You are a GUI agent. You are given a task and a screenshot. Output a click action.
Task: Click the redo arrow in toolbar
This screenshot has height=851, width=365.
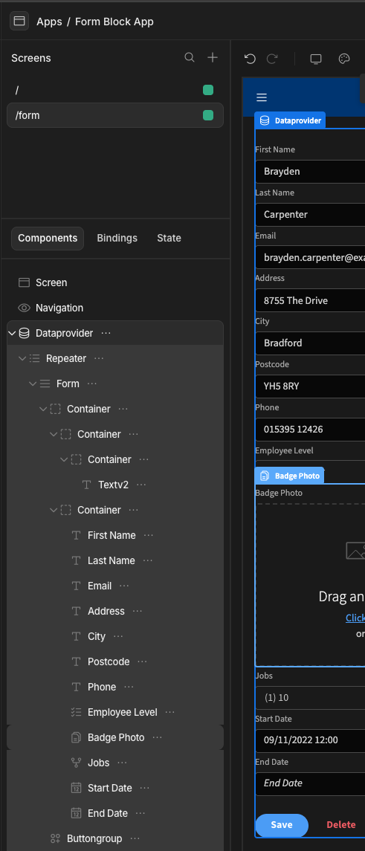click(272, 59)
